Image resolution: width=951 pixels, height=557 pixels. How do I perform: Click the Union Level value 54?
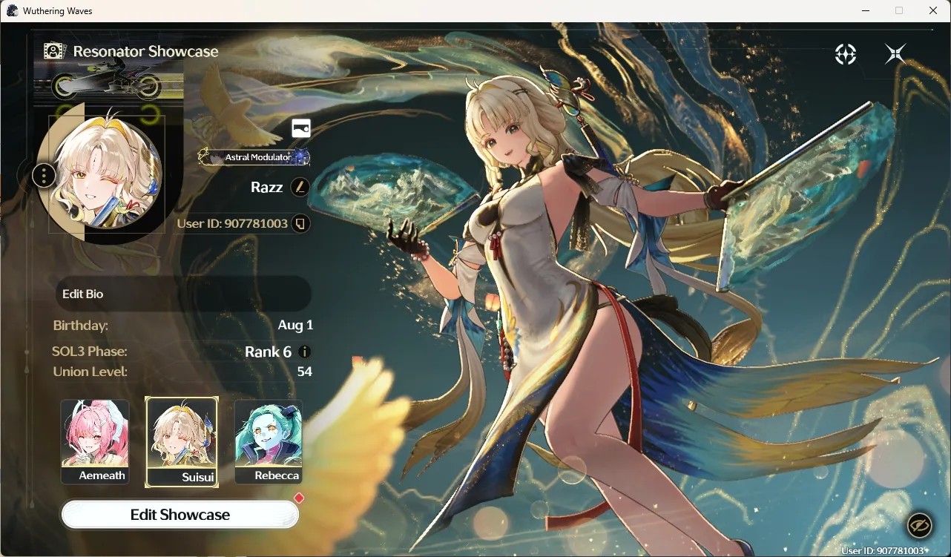pos(304,372)
